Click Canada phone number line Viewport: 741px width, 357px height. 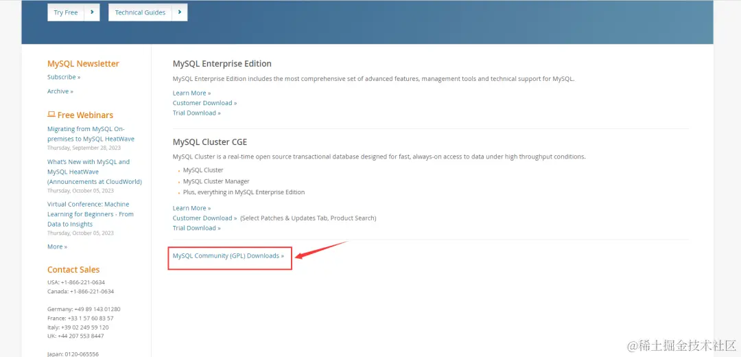click(80, 291)
